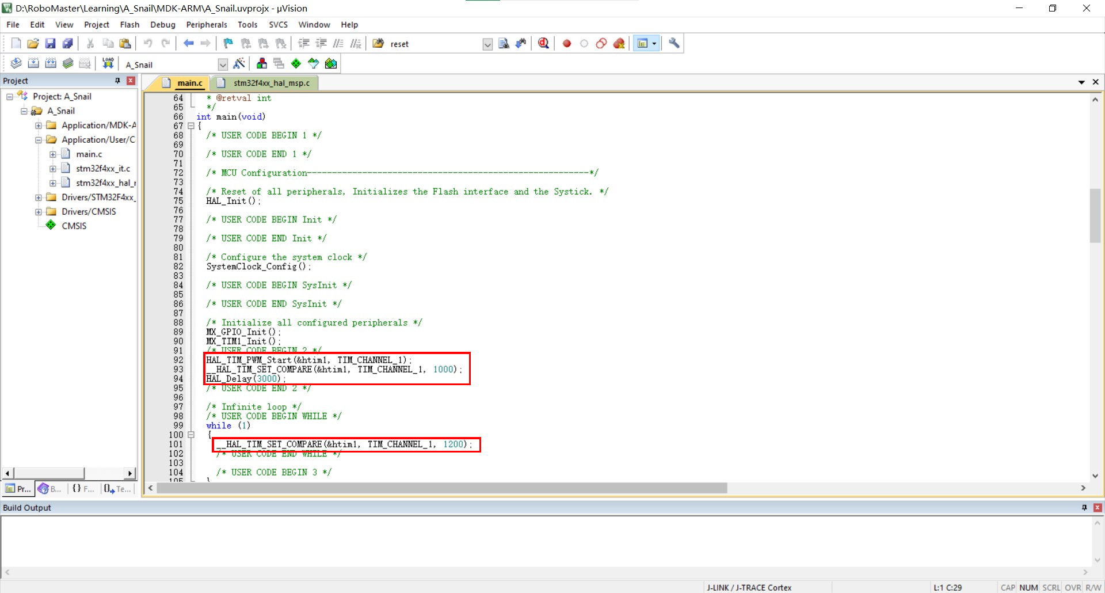
Task: Close the Build Output panel
Action: (1098, 508)
